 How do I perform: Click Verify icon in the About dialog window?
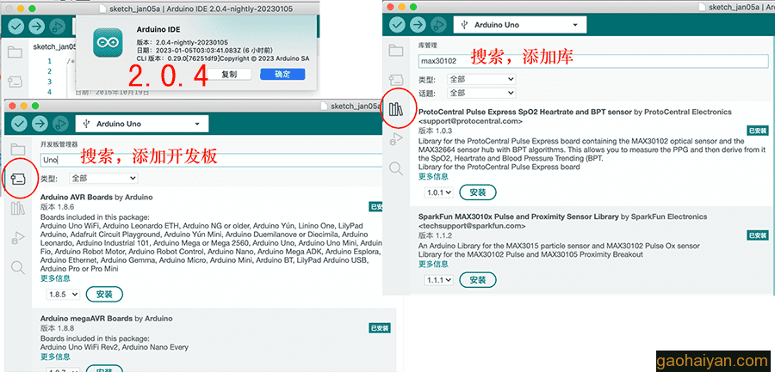pyautogui.click(x=16, y=26)
